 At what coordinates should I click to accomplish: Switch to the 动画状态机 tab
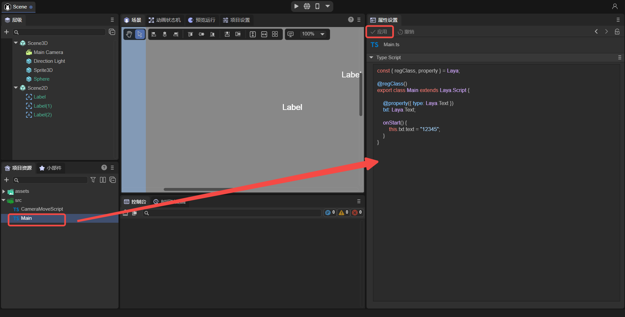[x=165, y=20]
